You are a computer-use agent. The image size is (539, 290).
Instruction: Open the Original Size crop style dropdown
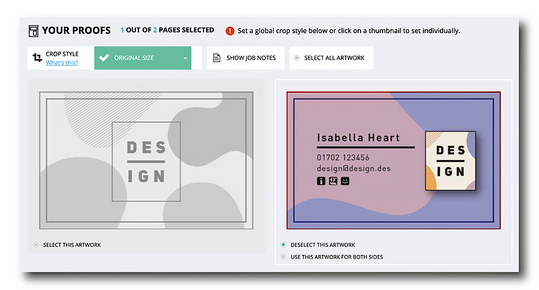pyautogui.click(x=143, y=57)
